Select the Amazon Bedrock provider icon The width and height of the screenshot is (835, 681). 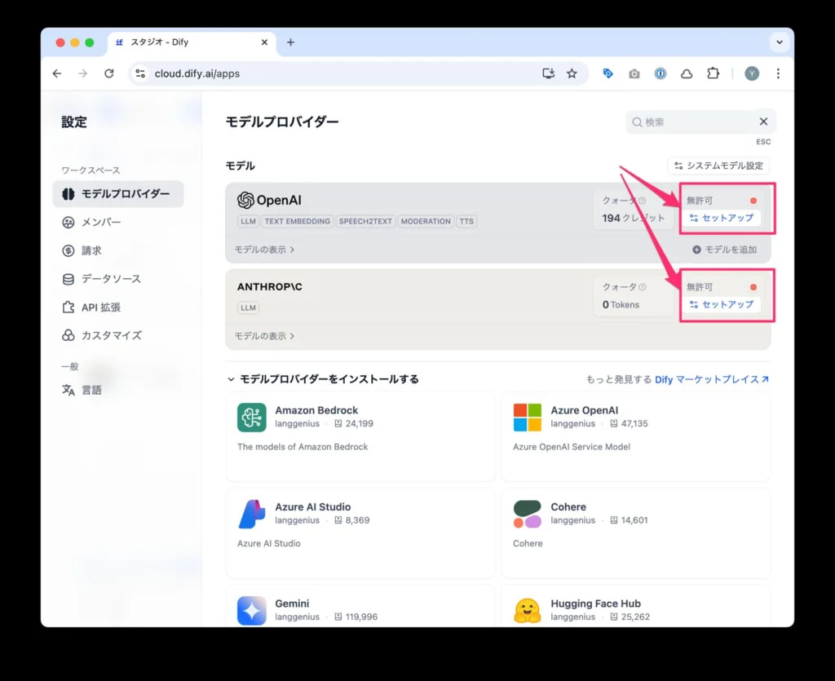pyautogui.click(x=251, y=417)
